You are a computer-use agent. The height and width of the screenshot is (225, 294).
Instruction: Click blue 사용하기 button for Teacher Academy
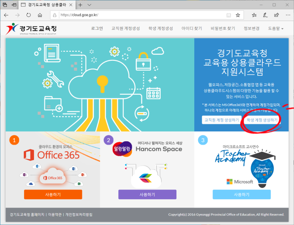(x=242, y=195)
